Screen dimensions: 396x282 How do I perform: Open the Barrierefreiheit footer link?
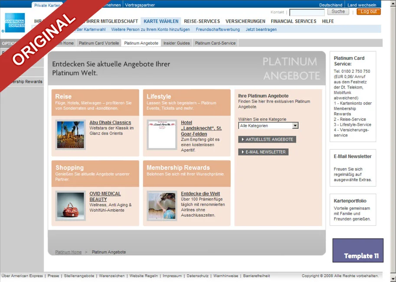click(x=256, y=276)
